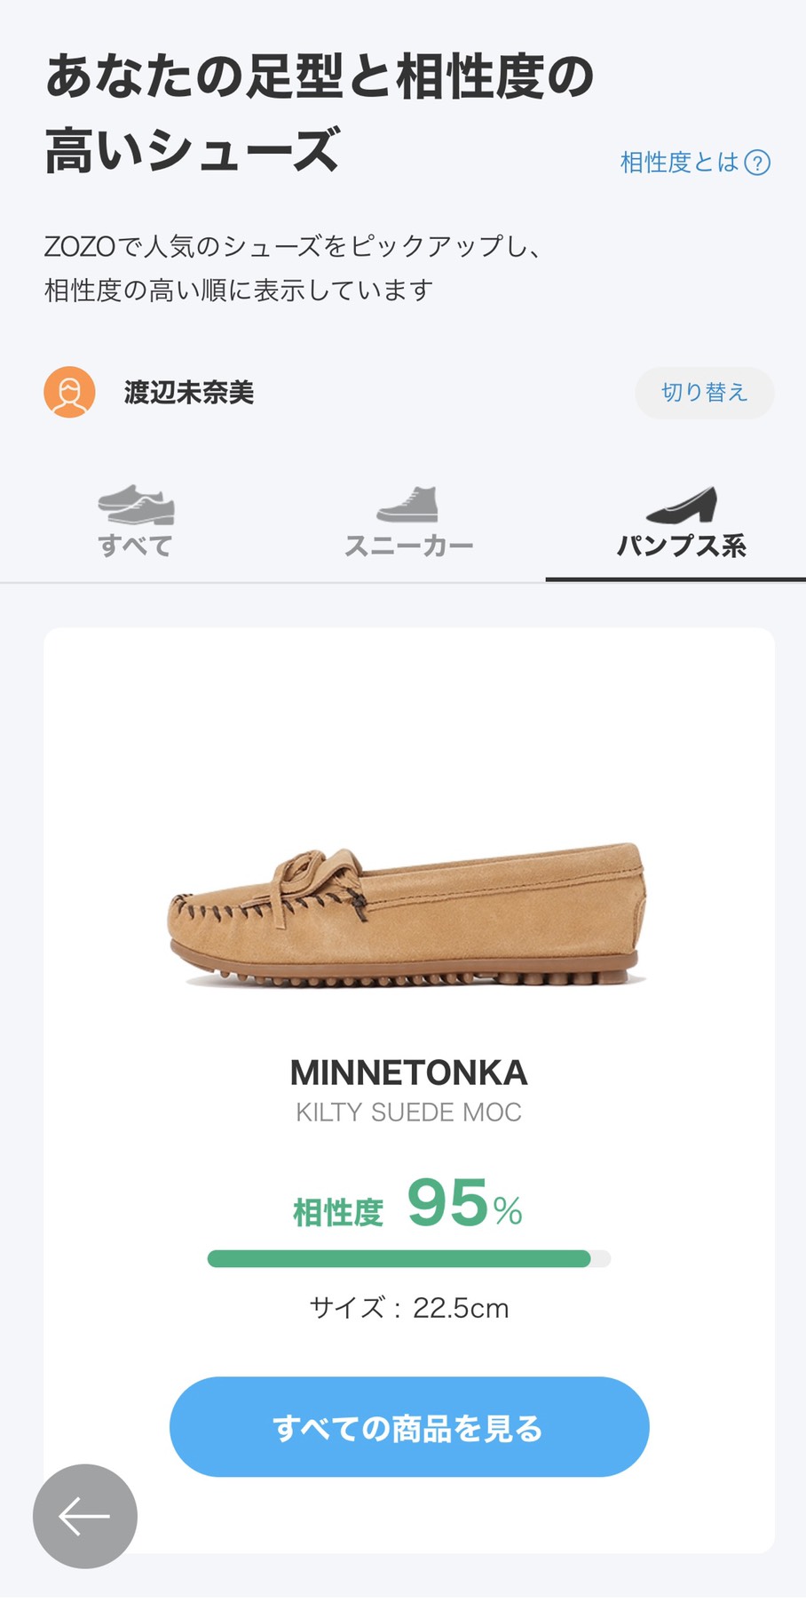Click the KILTY SUEDE MOC product name

pos(408,1113)
